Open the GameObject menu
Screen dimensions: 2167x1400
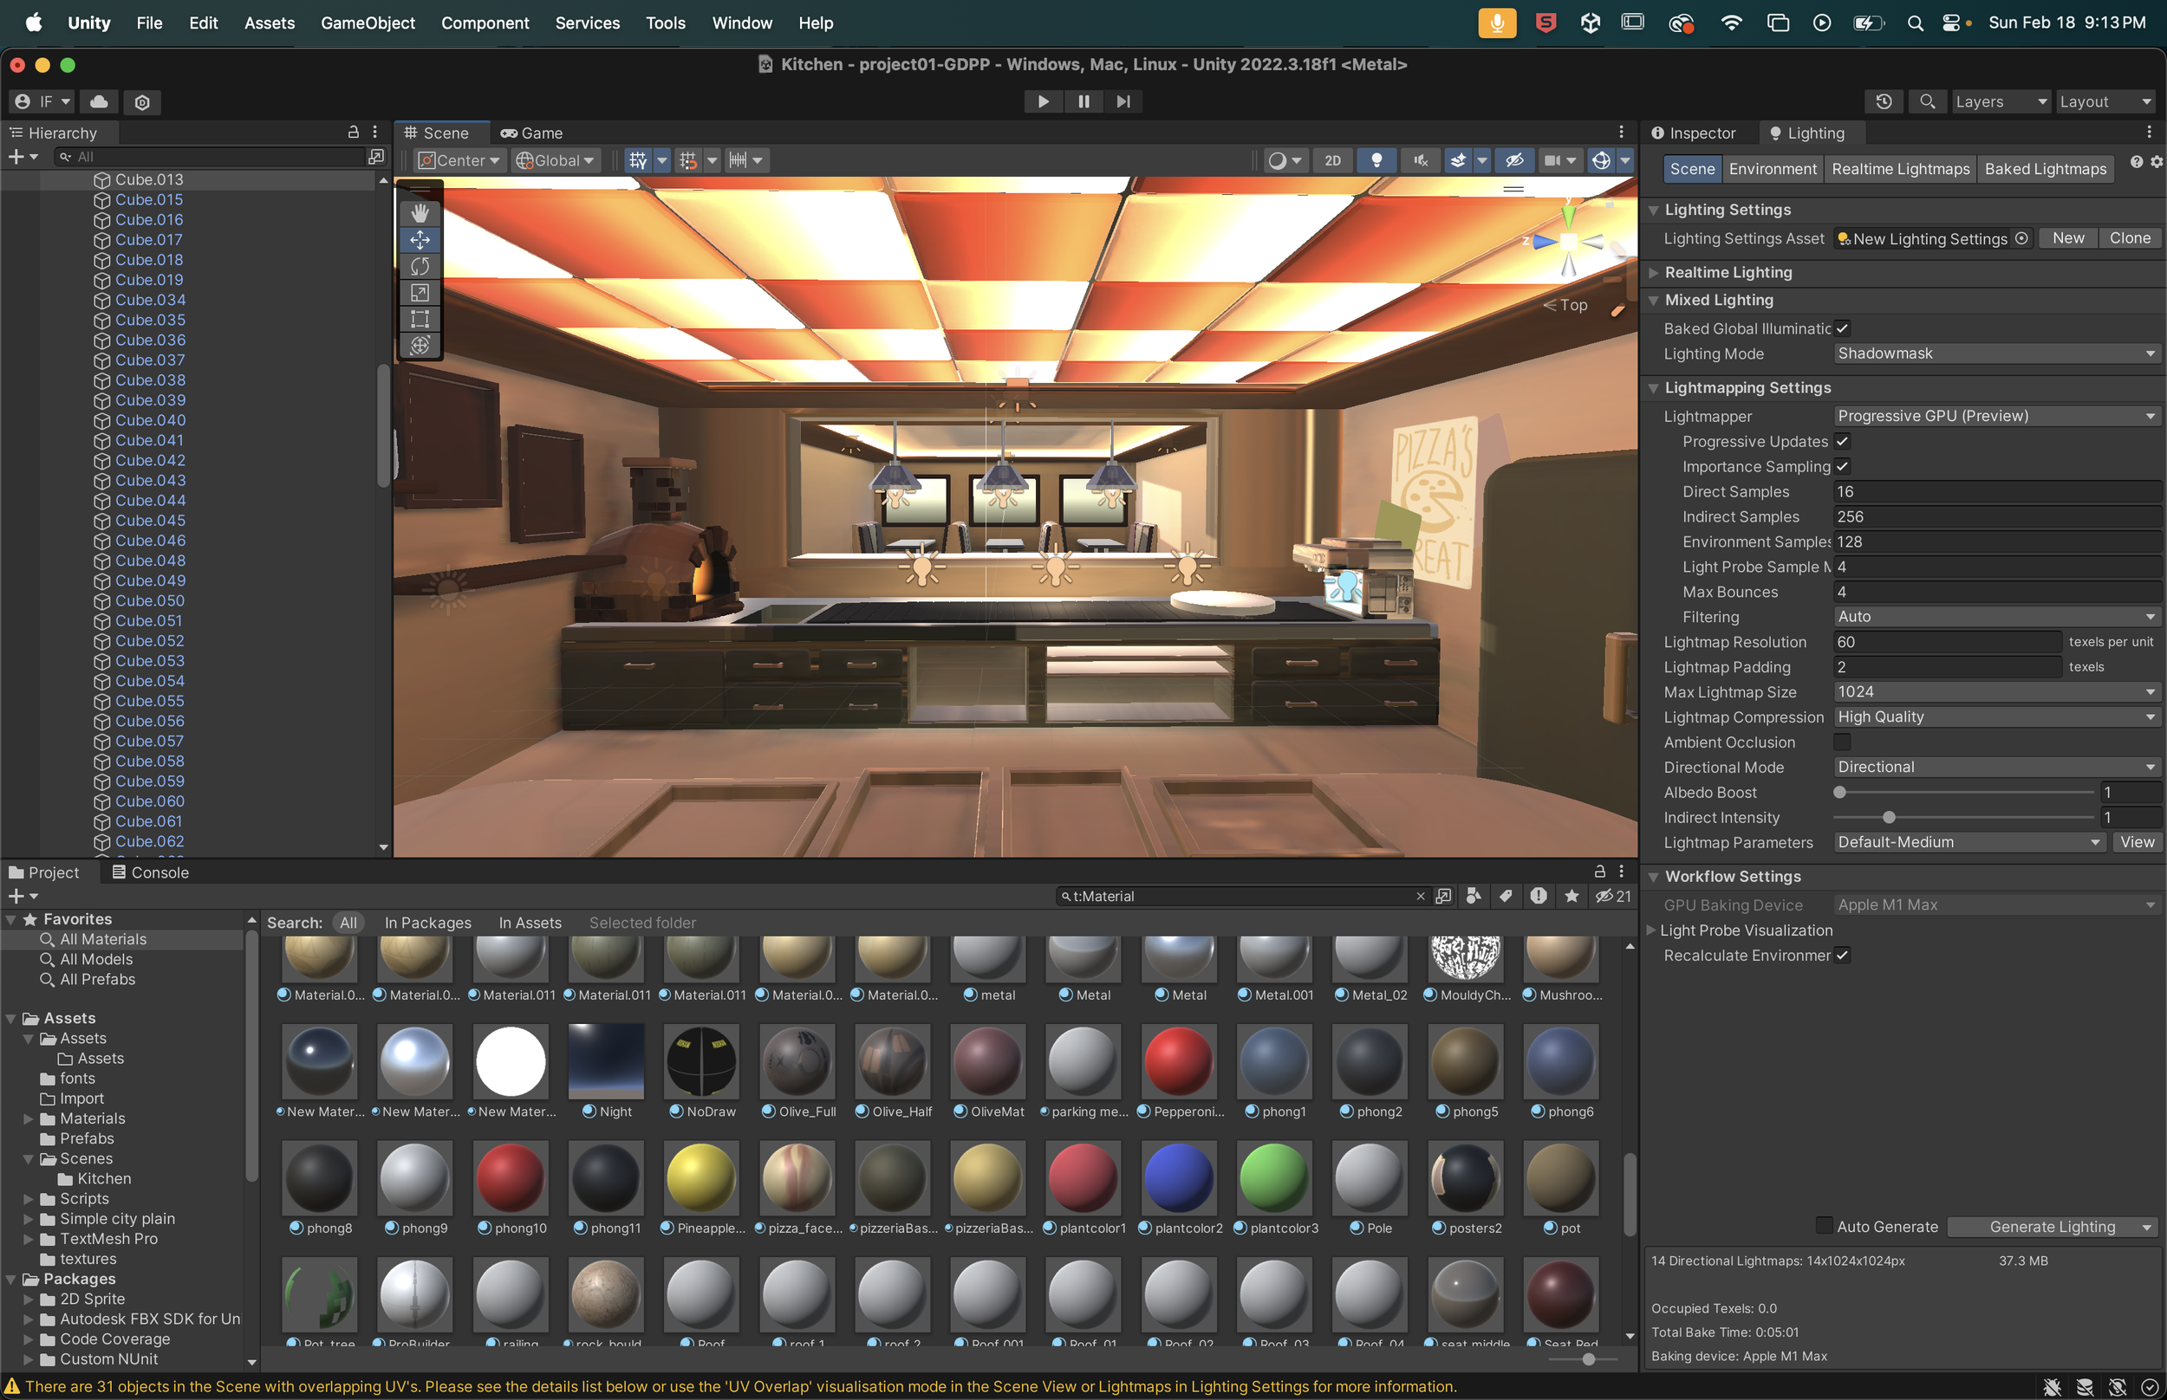tap(368, 23)
